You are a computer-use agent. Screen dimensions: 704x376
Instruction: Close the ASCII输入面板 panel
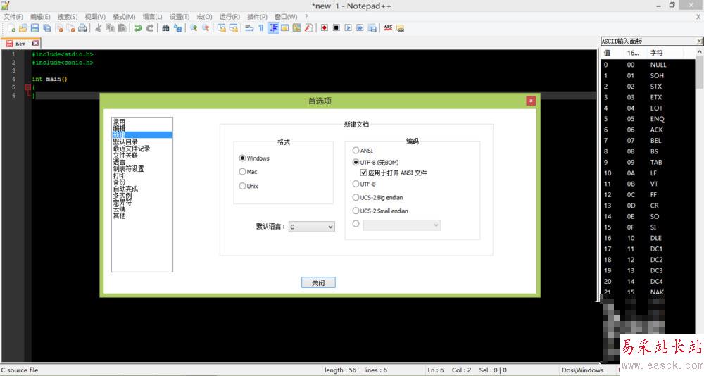click(699, 42)
